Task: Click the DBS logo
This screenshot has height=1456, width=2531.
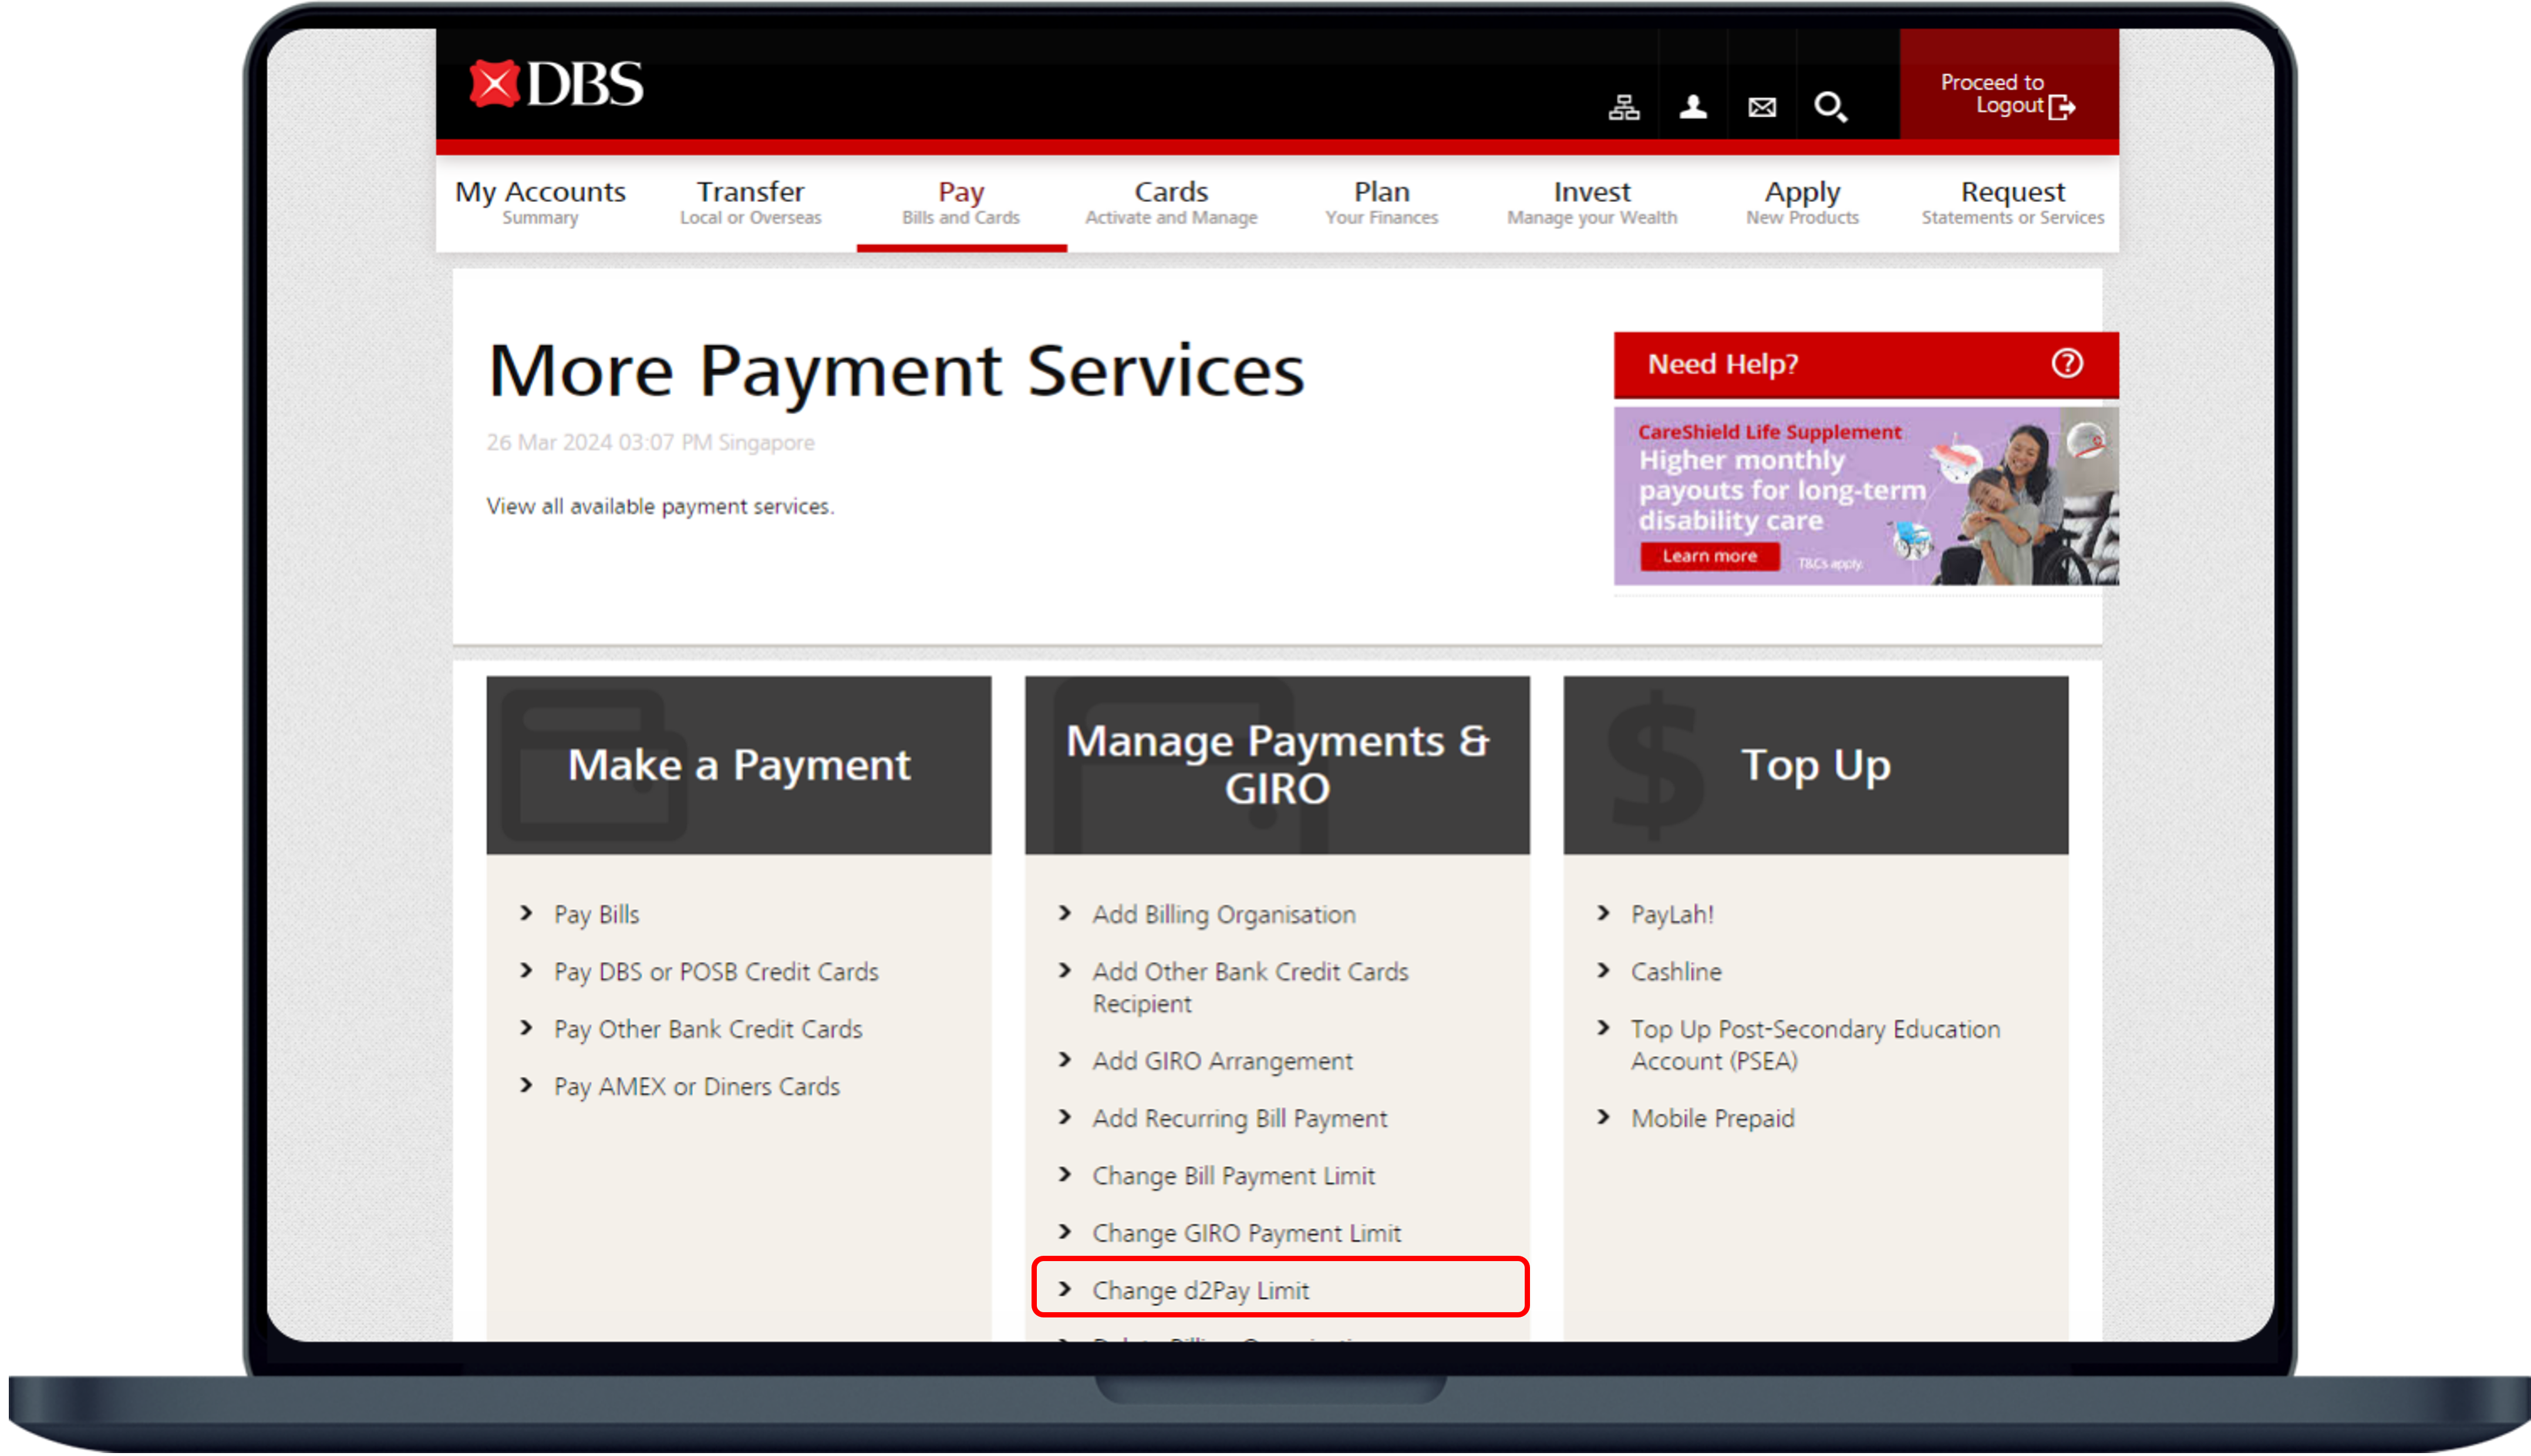Action: coord(556,84)
